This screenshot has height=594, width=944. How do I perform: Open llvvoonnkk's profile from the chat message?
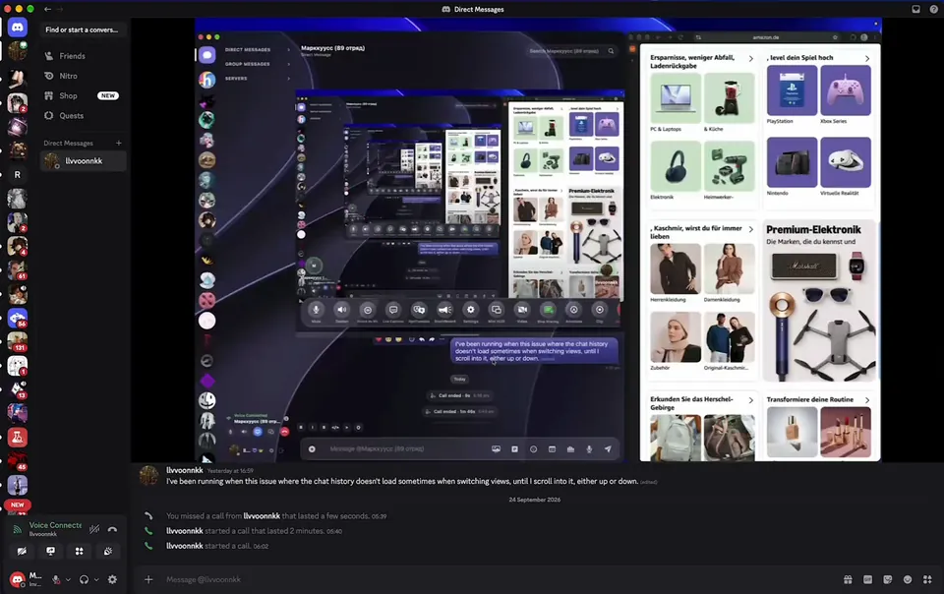[184, 470]
